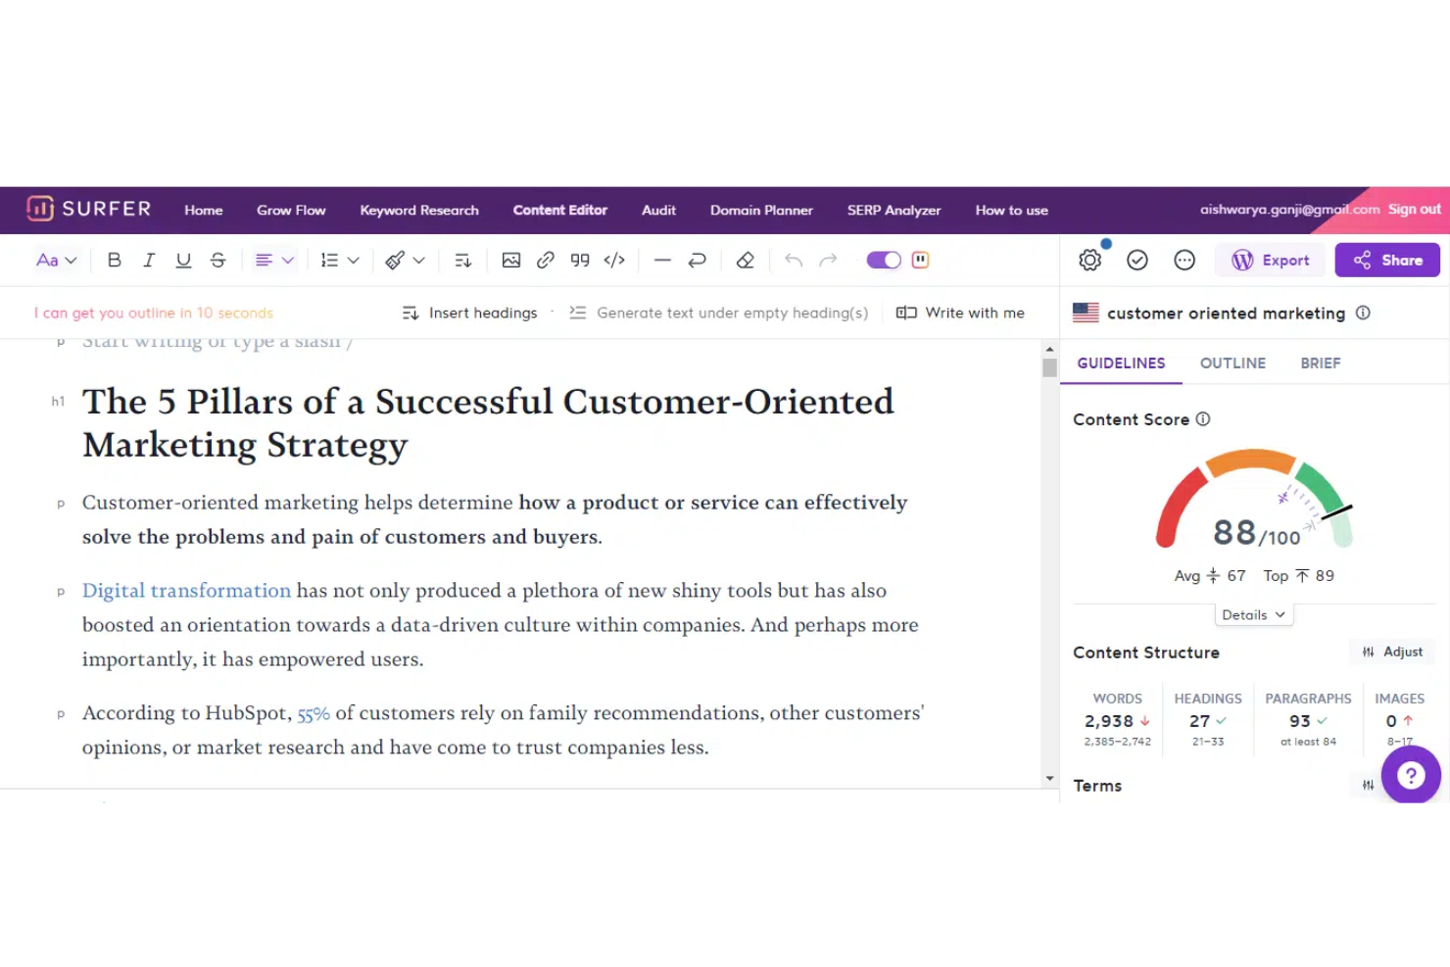The height and width of the screenshot is (967, 1450).
Task: Open settings gear in the right panel
Action: tap(1090, 260)
